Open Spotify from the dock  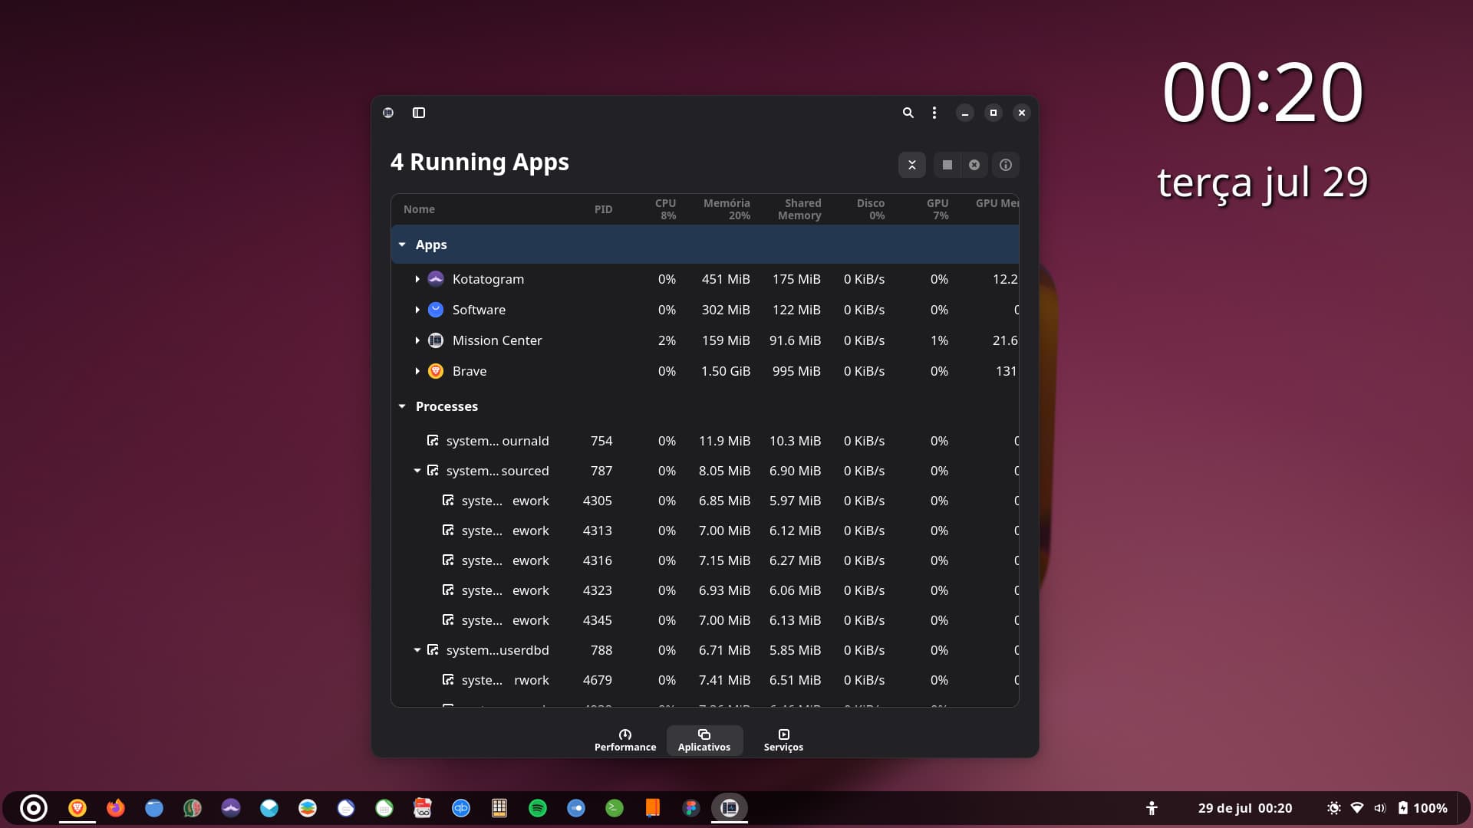coord(538,807)
